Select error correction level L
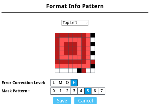Screen dimensions: 151x107 click(54, 83)
